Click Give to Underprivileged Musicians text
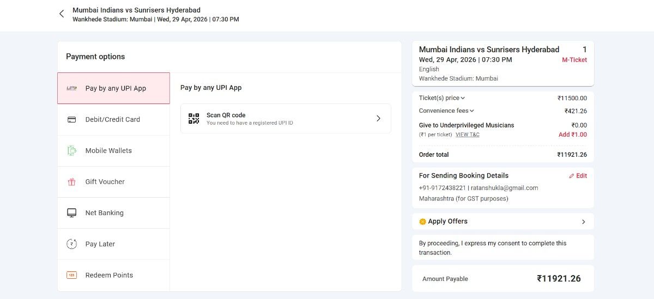The image size is (654, 299). coord(467,125)
